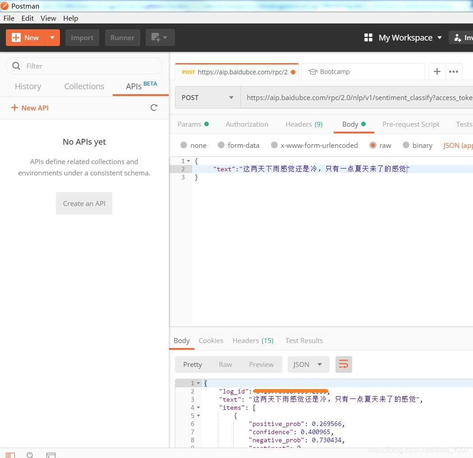Open the Bootcamp tab
Viewport: 473px width, 458px height.
363,72
